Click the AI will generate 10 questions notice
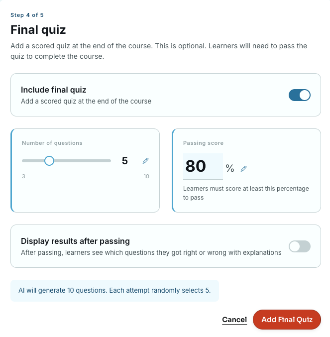 [x=114, y=291]
